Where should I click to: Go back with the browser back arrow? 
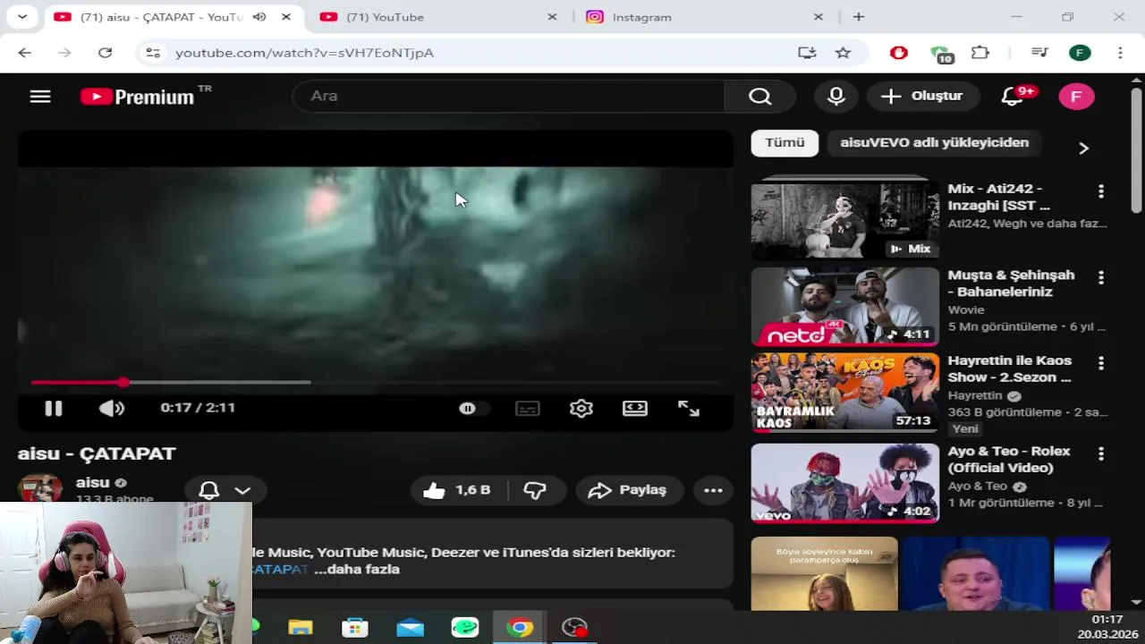tap(24, 53)
